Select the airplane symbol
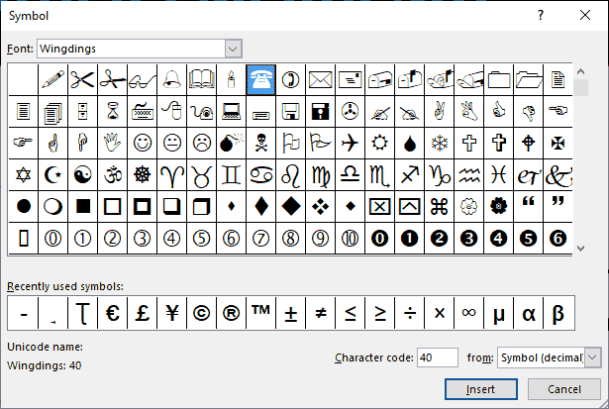Viewport: 609px width, 409px height. 350,143
